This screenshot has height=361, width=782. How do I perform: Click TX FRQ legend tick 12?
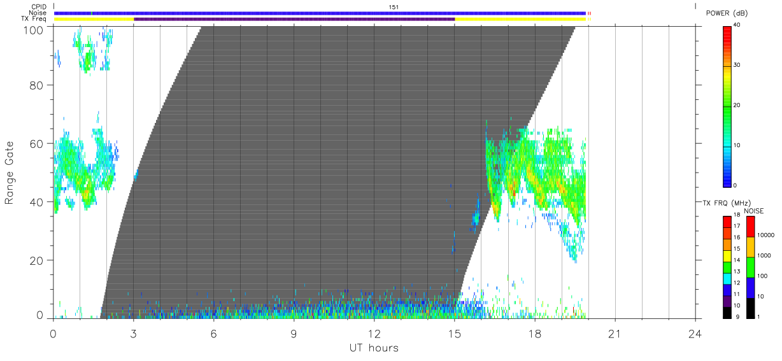tap(736, 283)
